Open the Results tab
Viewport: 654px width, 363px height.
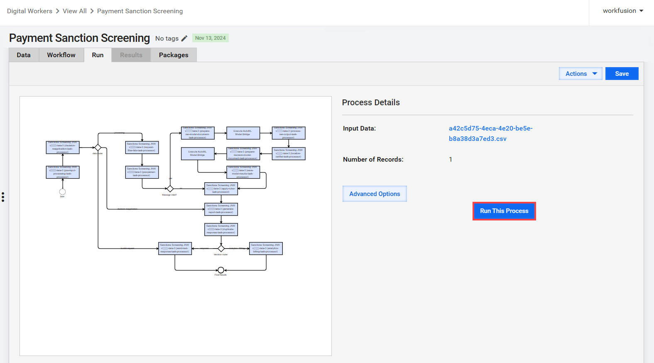pos(131,55)
